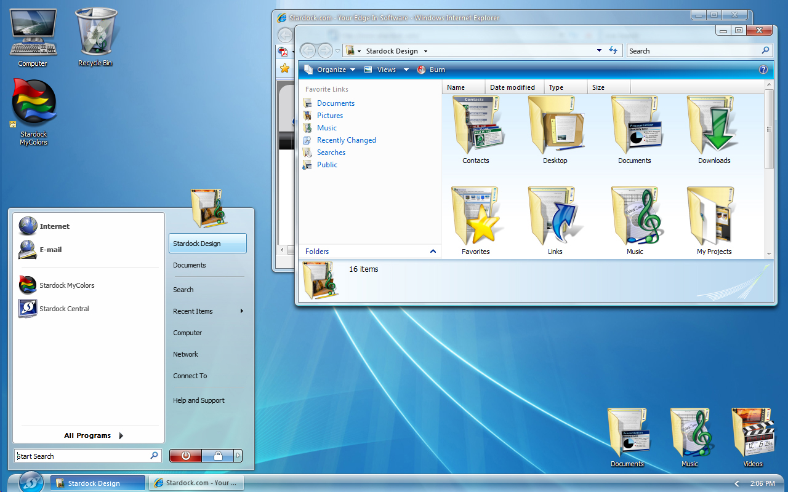Sort by Date modified column

515,87
